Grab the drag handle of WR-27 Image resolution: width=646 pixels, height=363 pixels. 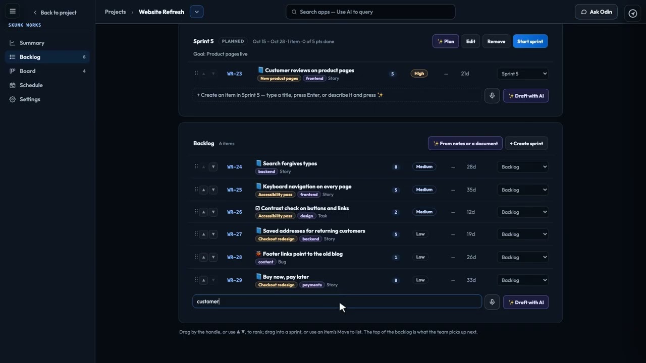coord(196,234)
